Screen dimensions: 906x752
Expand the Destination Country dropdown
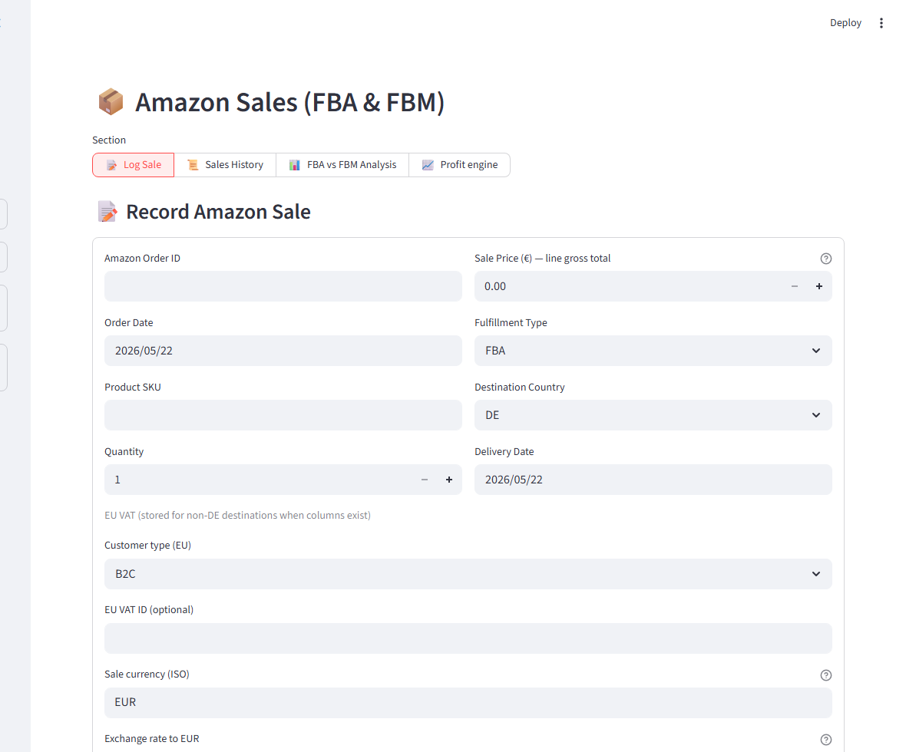coord(653,415)
